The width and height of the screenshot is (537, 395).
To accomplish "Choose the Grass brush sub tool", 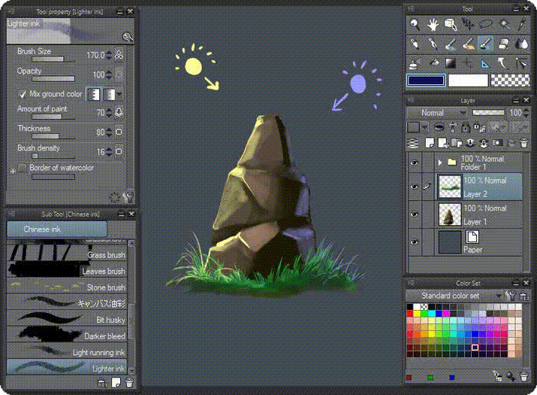I will (x=67, y=254).
